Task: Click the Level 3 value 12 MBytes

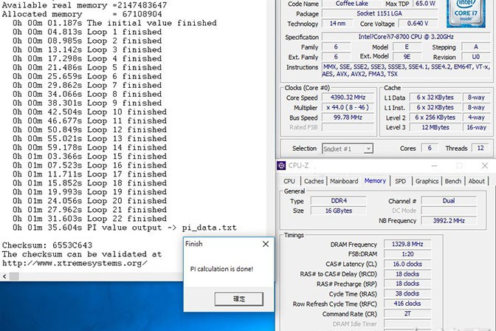Action: pyautogui.click(x=435, y=127)
